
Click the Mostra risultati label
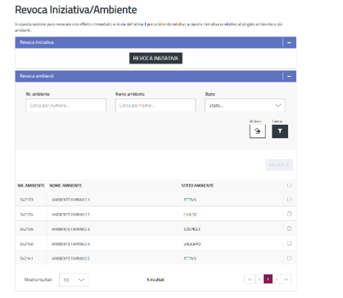(38, 279)
